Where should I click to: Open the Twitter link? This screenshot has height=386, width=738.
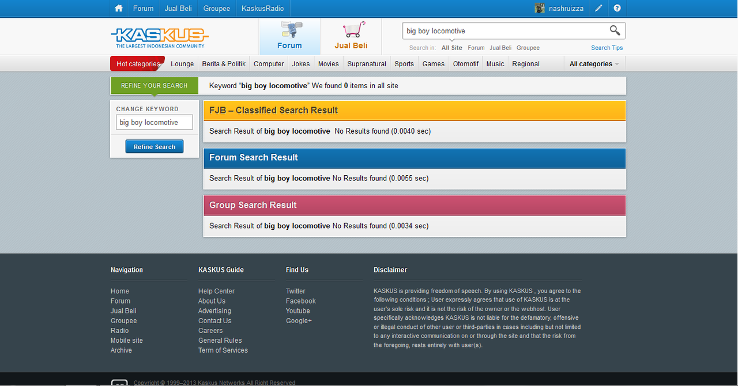click(296, 292)
